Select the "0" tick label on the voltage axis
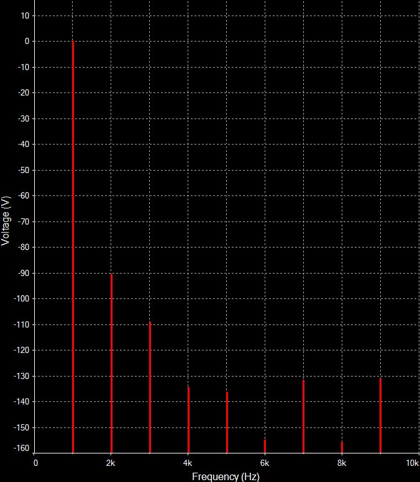Viewport: 420px width, 482px height. tap(27, 41)
